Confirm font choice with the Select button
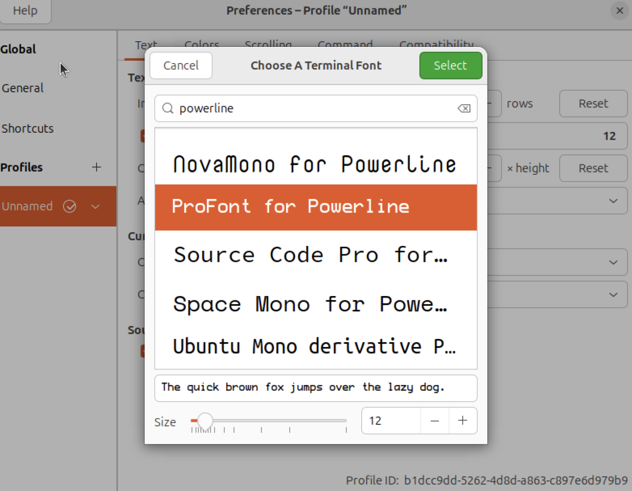The image size is (632, 491). click(450, 65)
